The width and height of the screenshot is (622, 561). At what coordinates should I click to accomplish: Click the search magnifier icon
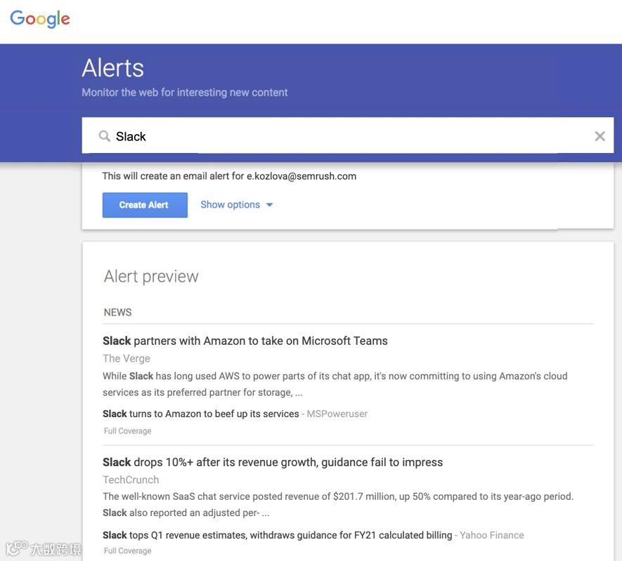coord(104,136)
